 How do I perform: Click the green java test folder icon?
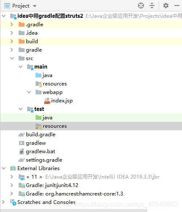39,118
